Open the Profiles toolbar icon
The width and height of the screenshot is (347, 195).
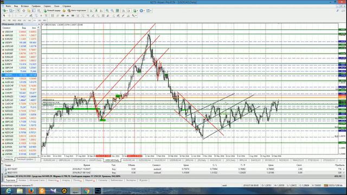pyautogui.click(x=11, y=11)
